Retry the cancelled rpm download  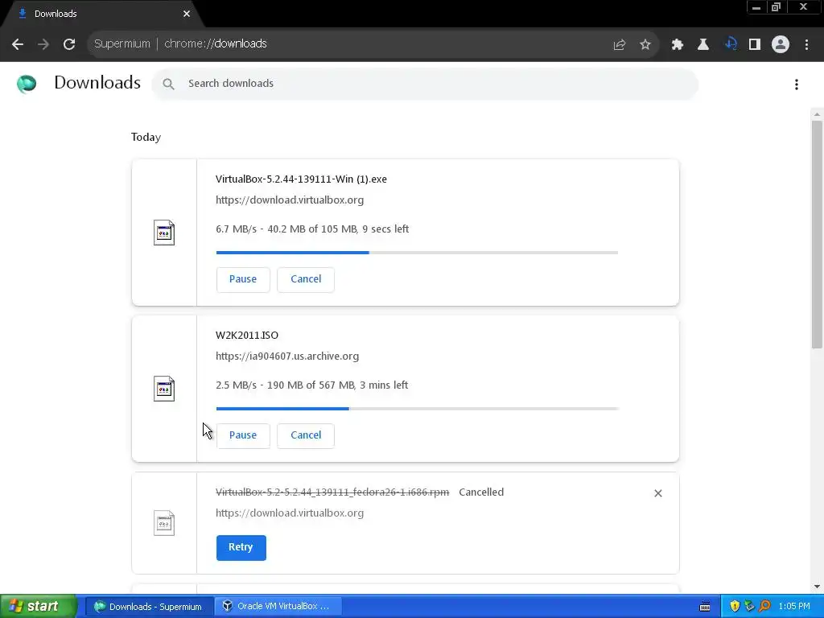(241, 547)
